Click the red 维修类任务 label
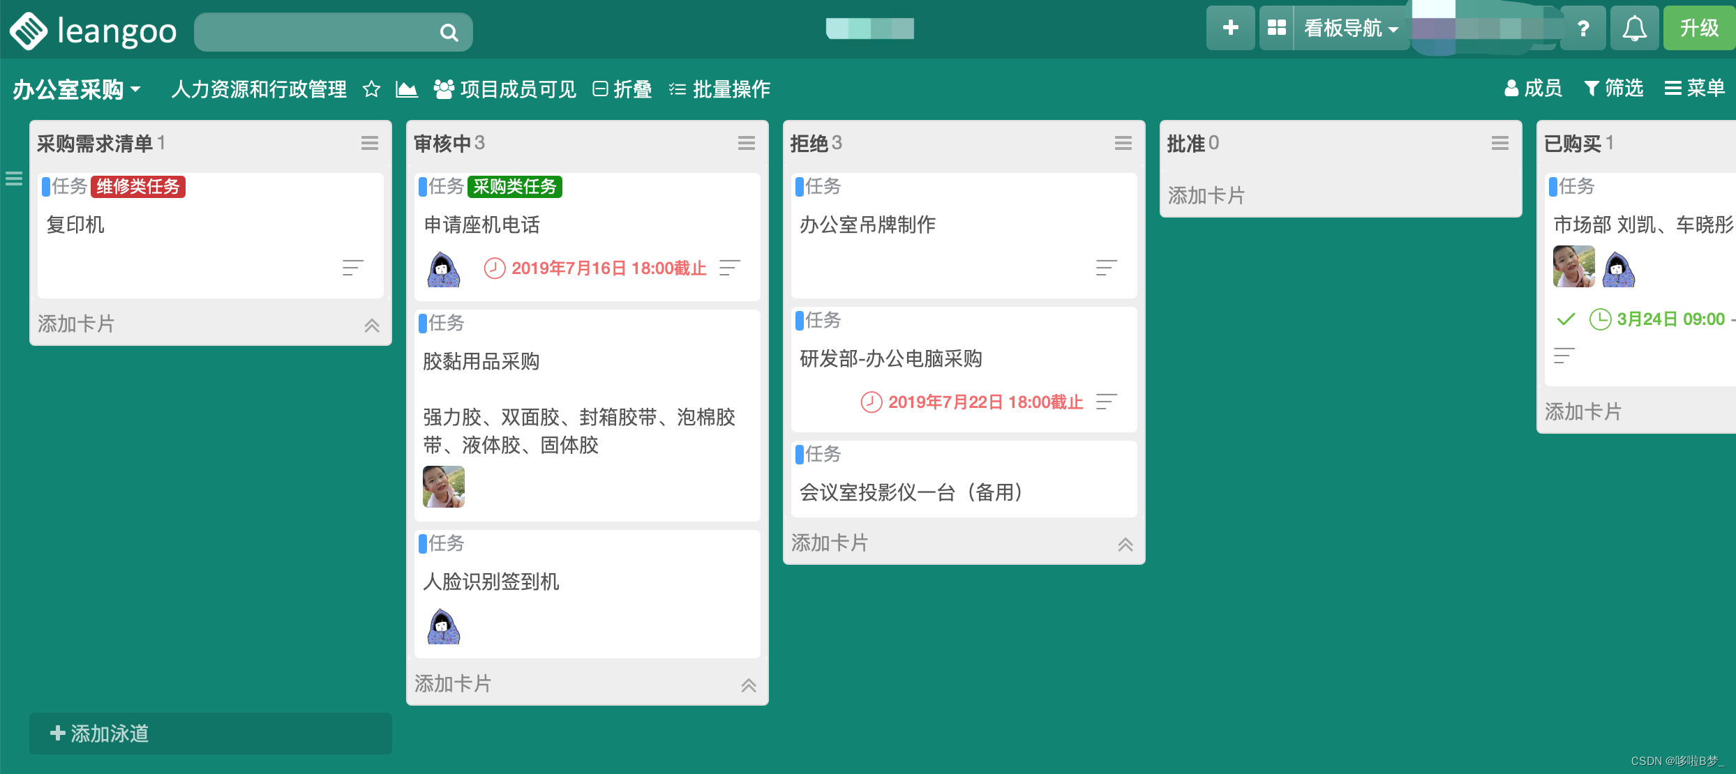 (x=138, y=187)
